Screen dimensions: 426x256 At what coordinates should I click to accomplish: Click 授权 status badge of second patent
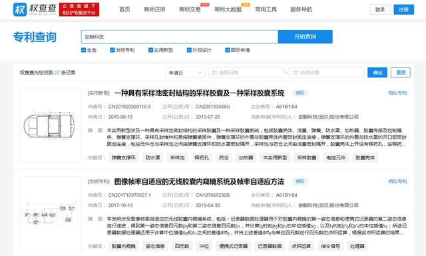click(x=300, y=181)
